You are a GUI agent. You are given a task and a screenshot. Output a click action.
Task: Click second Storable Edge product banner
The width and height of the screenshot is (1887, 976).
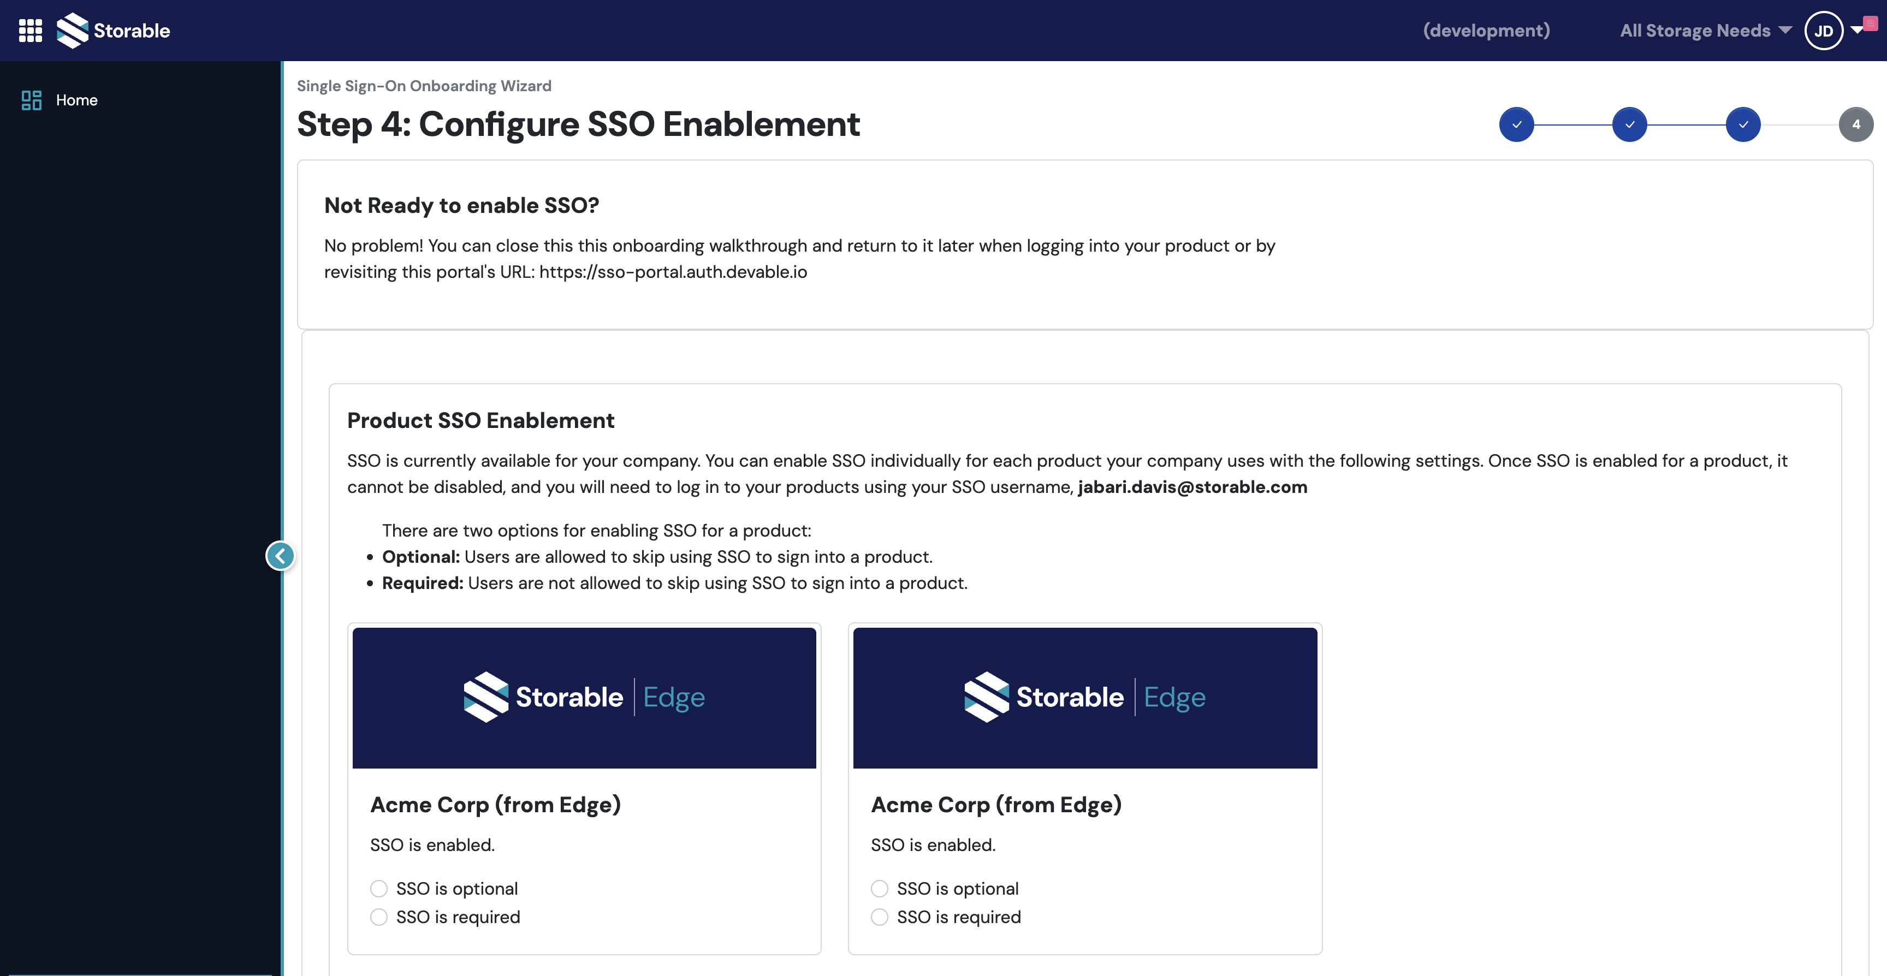point(1085,697)
